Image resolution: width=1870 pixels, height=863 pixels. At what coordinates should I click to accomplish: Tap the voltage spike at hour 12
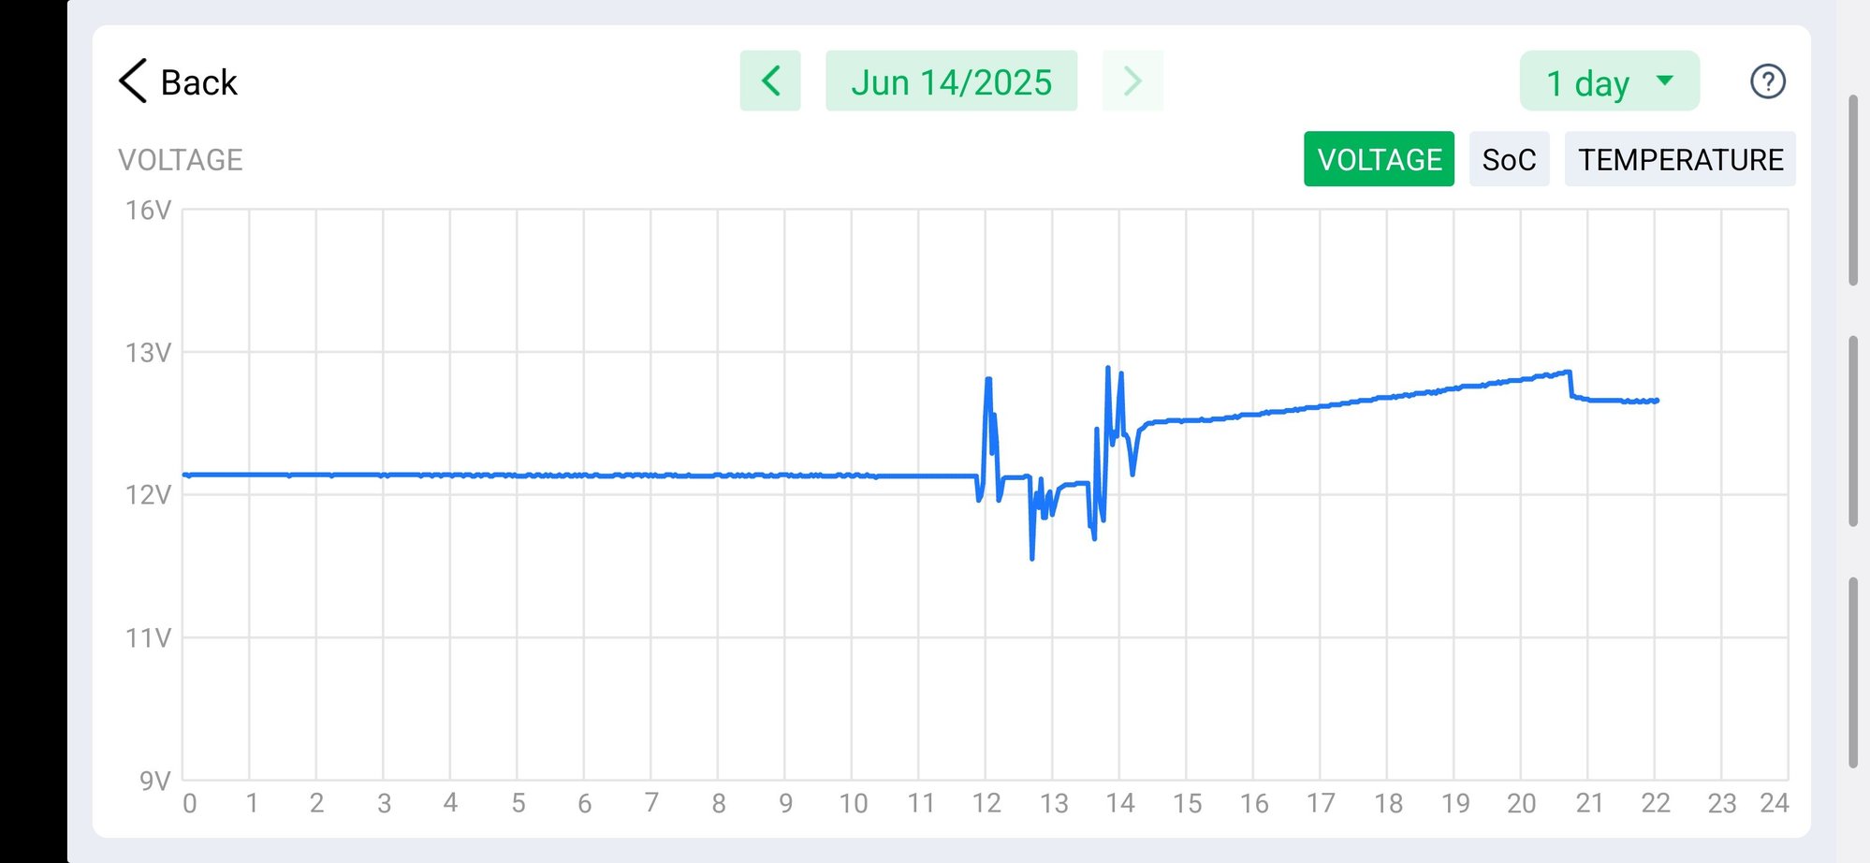point(988,379)
